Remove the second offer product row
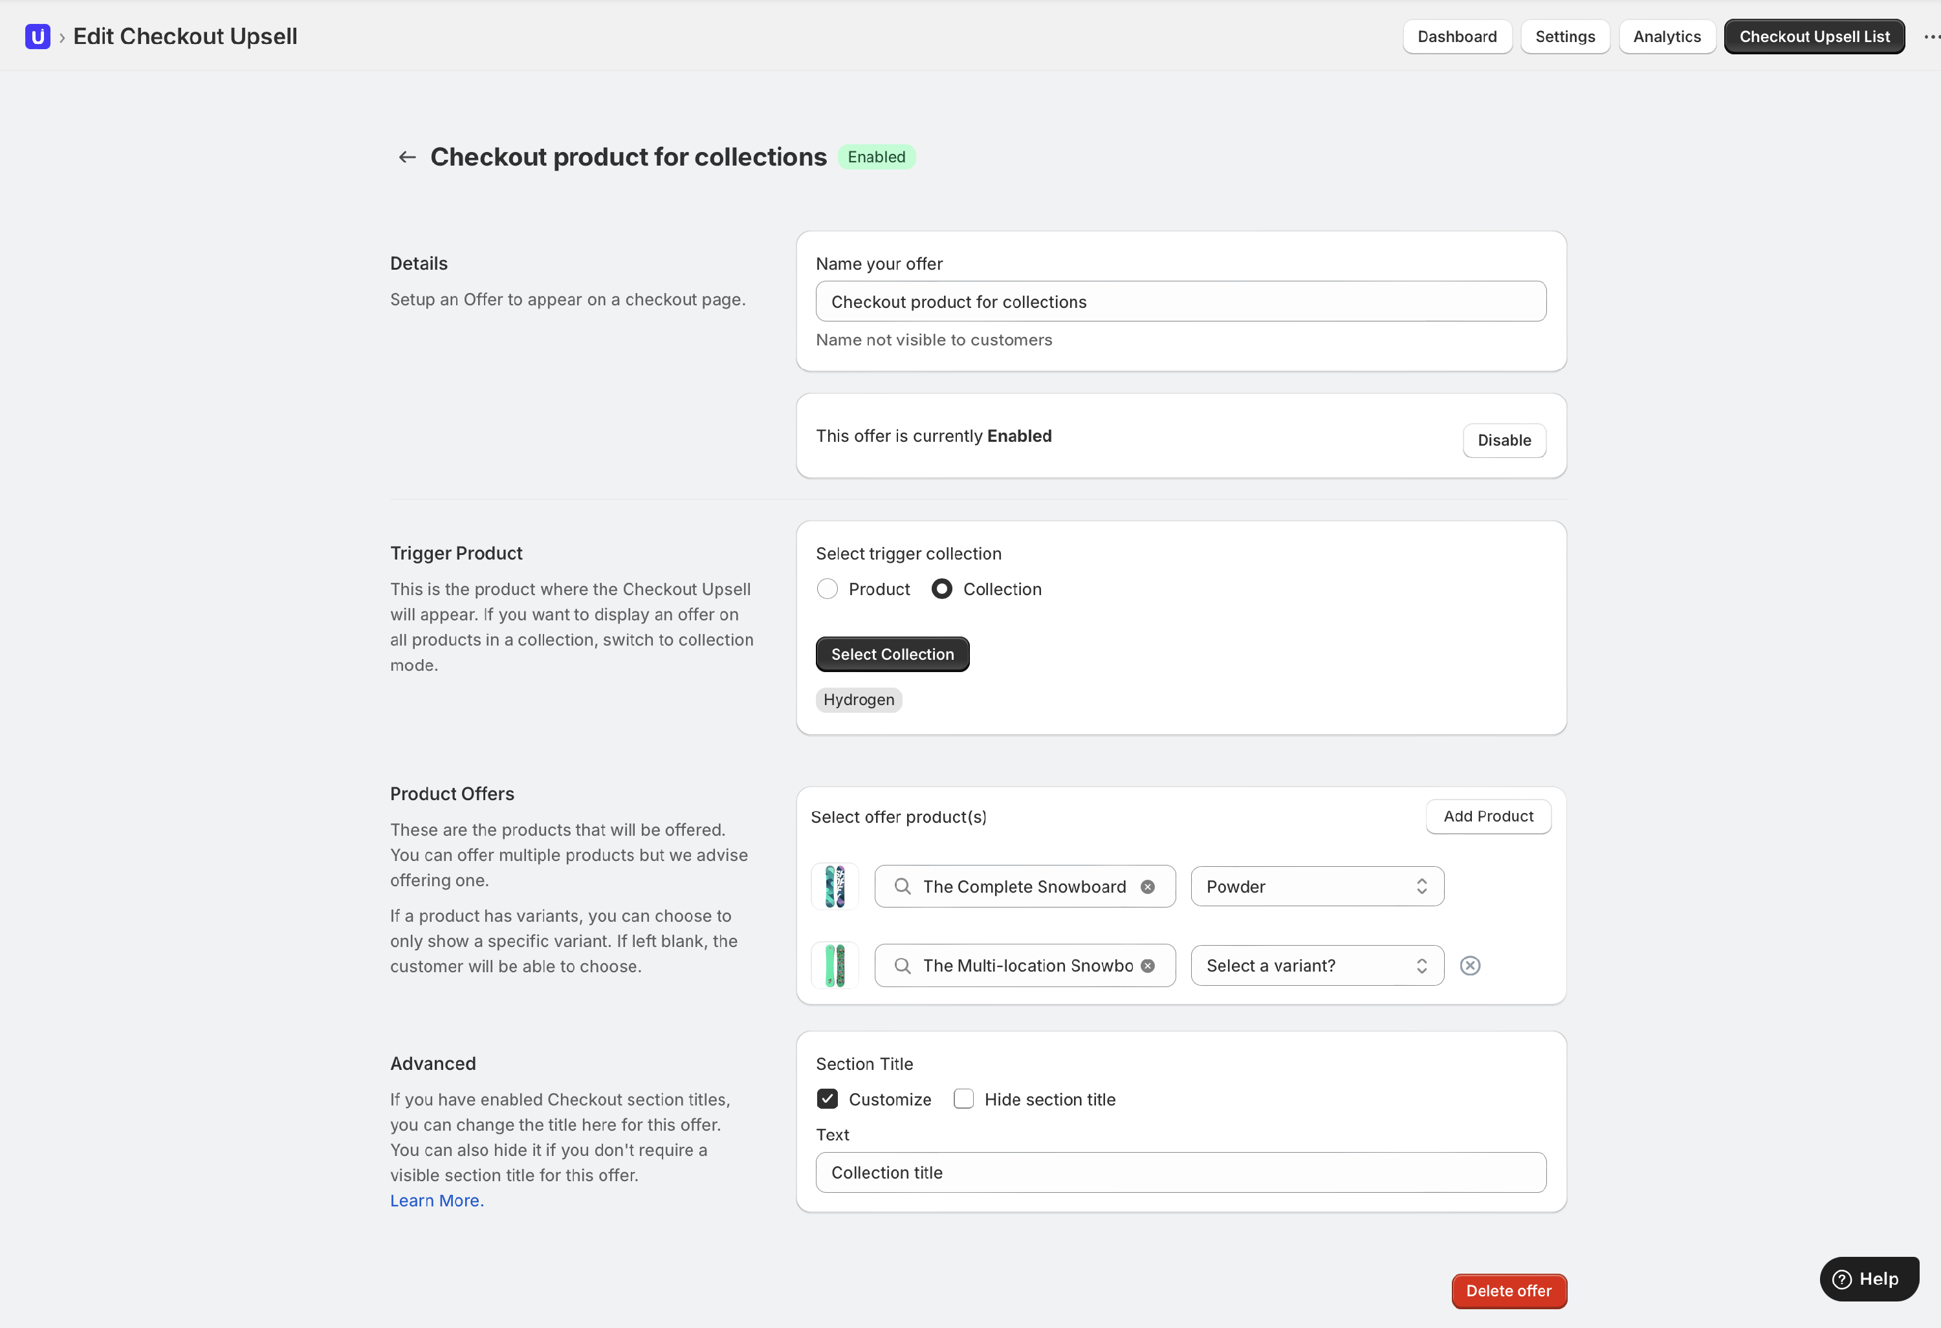Viewport: 1941px width, 1328px height. point(1470,966)
